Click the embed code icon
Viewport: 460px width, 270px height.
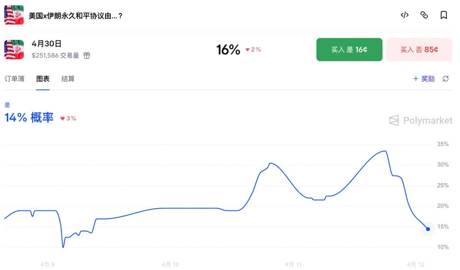pyautogui.click(x=405, y=15)
